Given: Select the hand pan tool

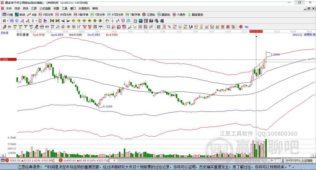Looking at the screenshot, I should click(x=107, y=21).
